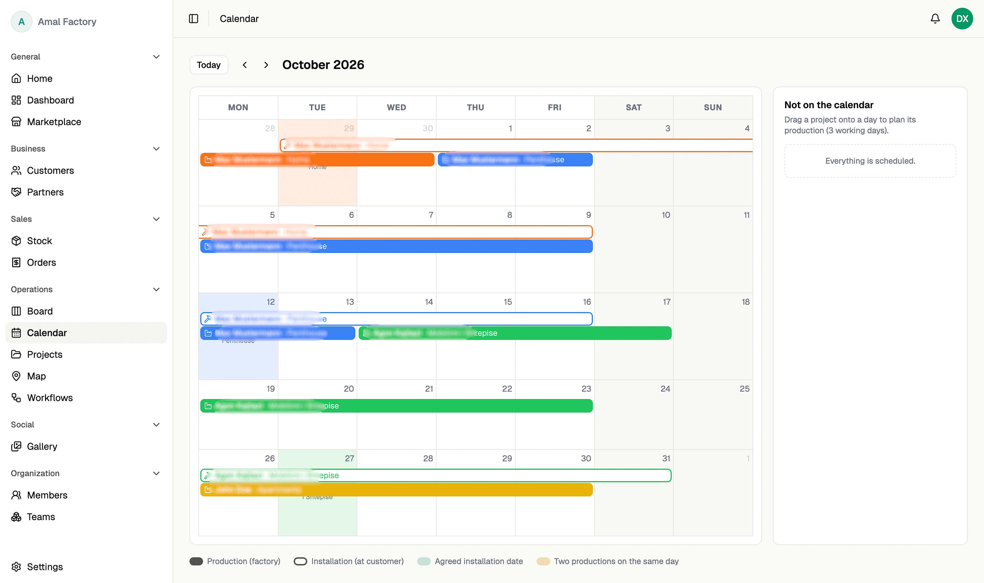Open the Calendar menu item
Viewport: 984px width, 583px height.
pos(86,333)
